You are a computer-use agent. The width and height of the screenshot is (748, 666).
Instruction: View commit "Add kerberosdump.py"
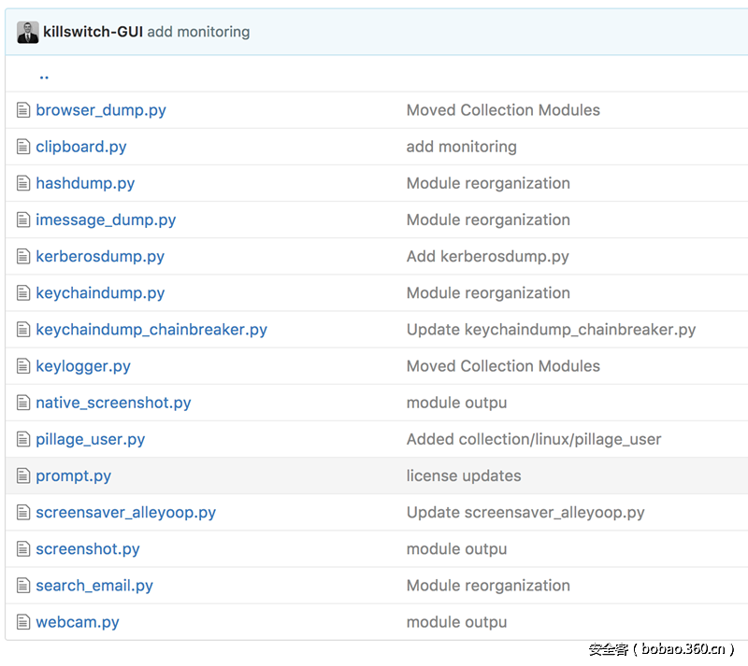click(x=487, y=256)
